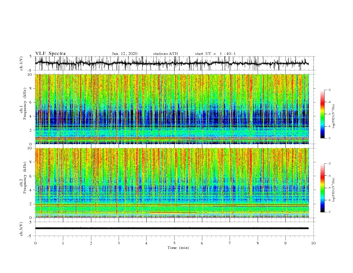Click the "5" minute tick label on time axis
The image size is (353, 273).
[x=174, y=243]
